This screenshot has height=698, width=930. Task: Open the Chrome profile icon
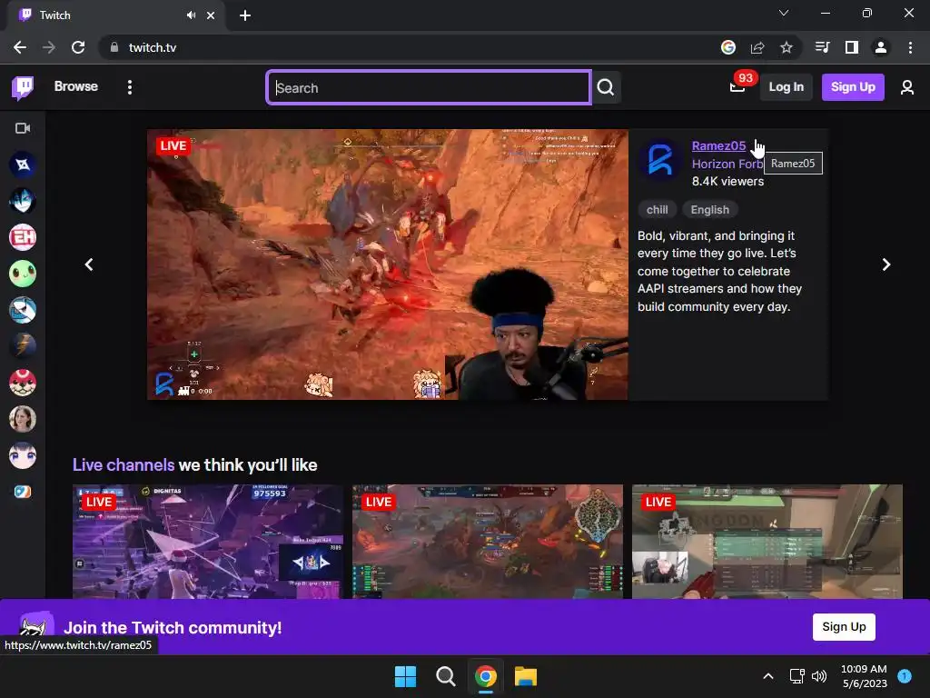click(881, 47)
